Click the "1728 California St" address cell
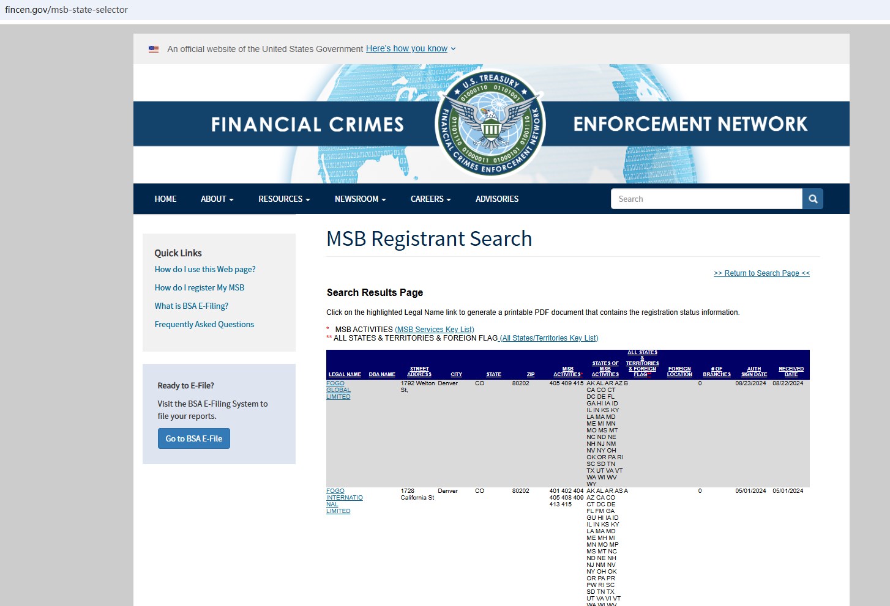The image size is (890, 606). tap(417, 494)
